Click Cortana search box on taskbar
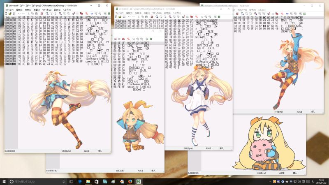Viewport: 329px width, 185px height. pos(38,181)
